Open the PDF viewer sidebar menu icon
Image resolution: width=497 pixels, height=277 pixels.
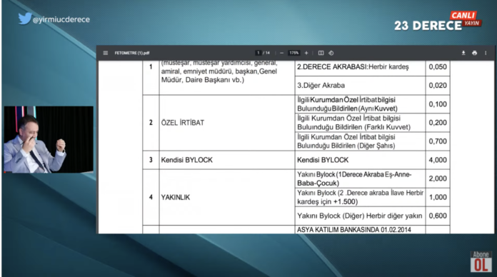pos(106,53)
